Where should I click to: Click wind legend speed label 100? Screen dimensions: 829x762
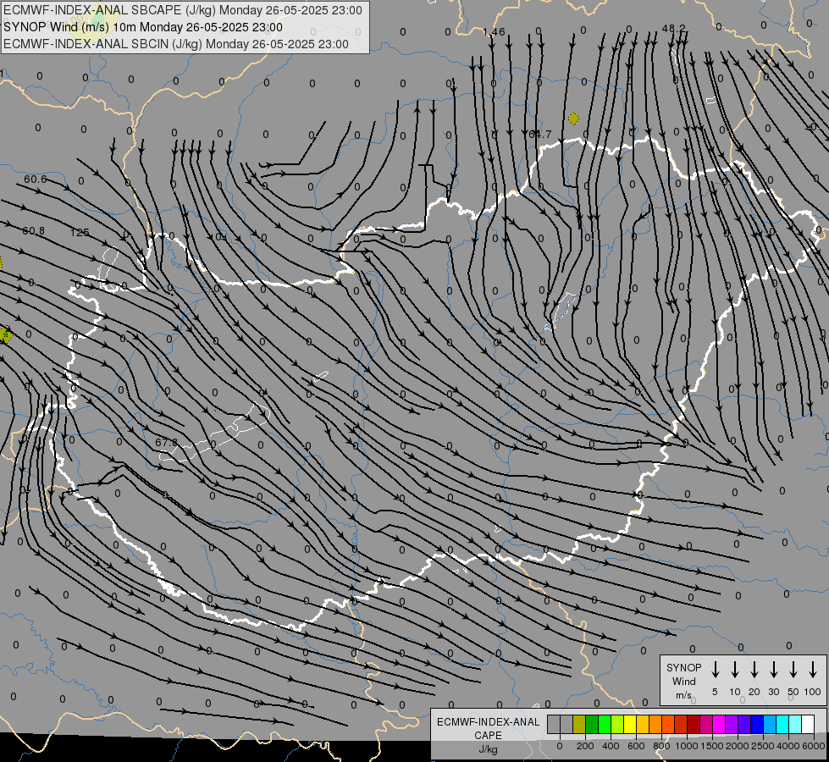(813, 692)
